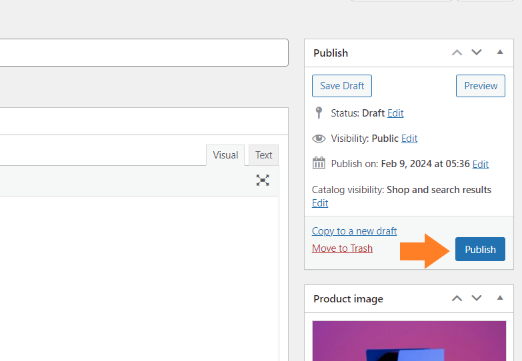Edit the publish date
Screen dimensions: 522x361
click(481, 164)
